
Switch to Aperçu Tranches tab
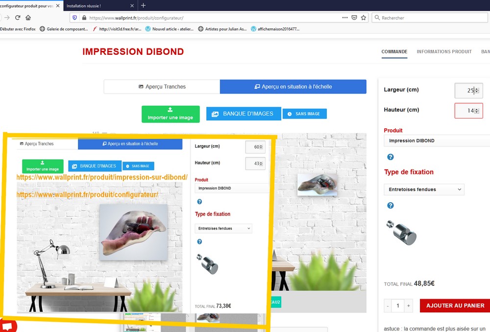(x=162, y=87)
